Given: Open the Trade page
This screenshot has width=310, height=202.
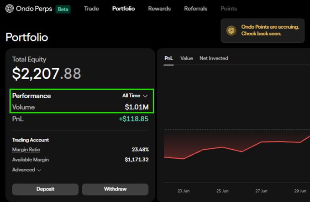Looking at the screenshot, I should [91, 9].
